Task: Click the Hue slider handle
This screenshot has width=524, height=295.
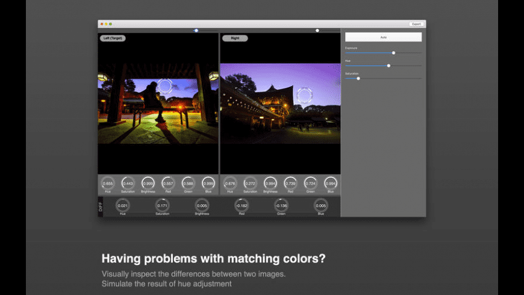Action: click(x=388, y=66)
